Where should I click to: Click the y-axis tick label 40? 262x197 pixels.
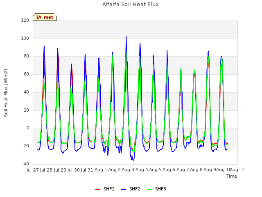[26, 92]
